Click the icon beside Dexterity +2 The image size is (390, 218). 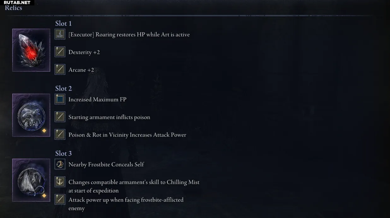(x=60, y=52)
